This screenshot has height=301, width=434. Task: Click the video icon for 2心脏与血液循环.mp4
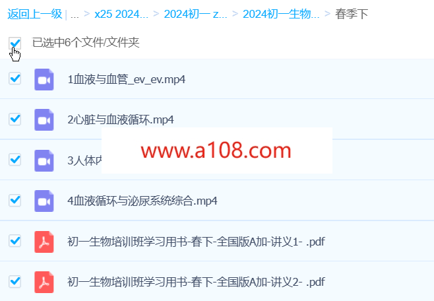click(44, 120)
